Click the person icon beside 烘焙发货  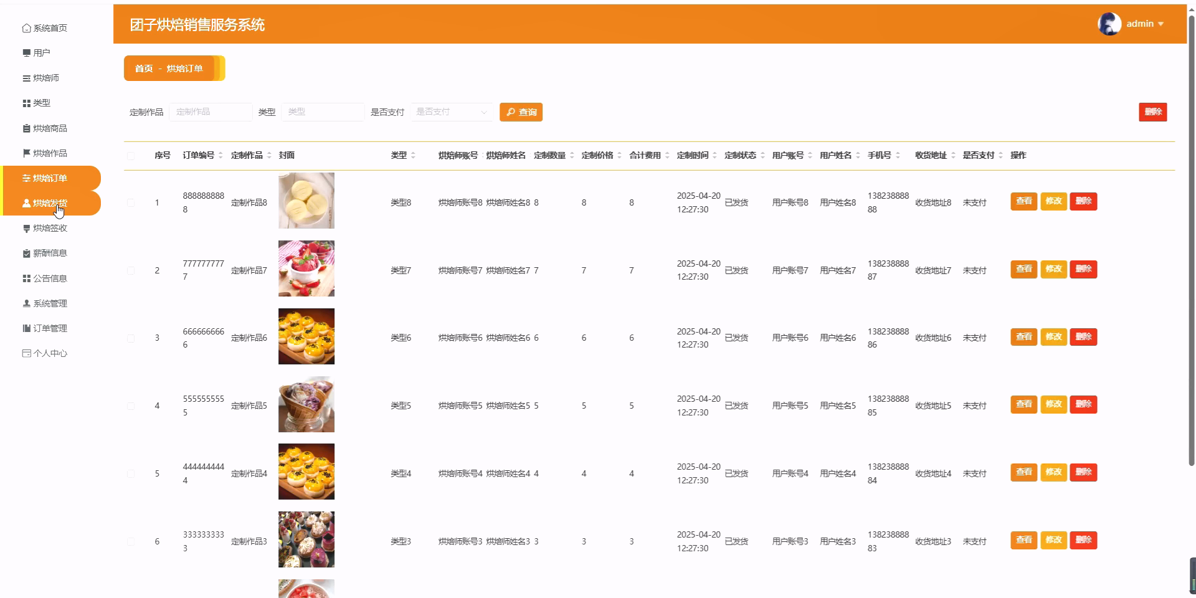coord(26,203)
